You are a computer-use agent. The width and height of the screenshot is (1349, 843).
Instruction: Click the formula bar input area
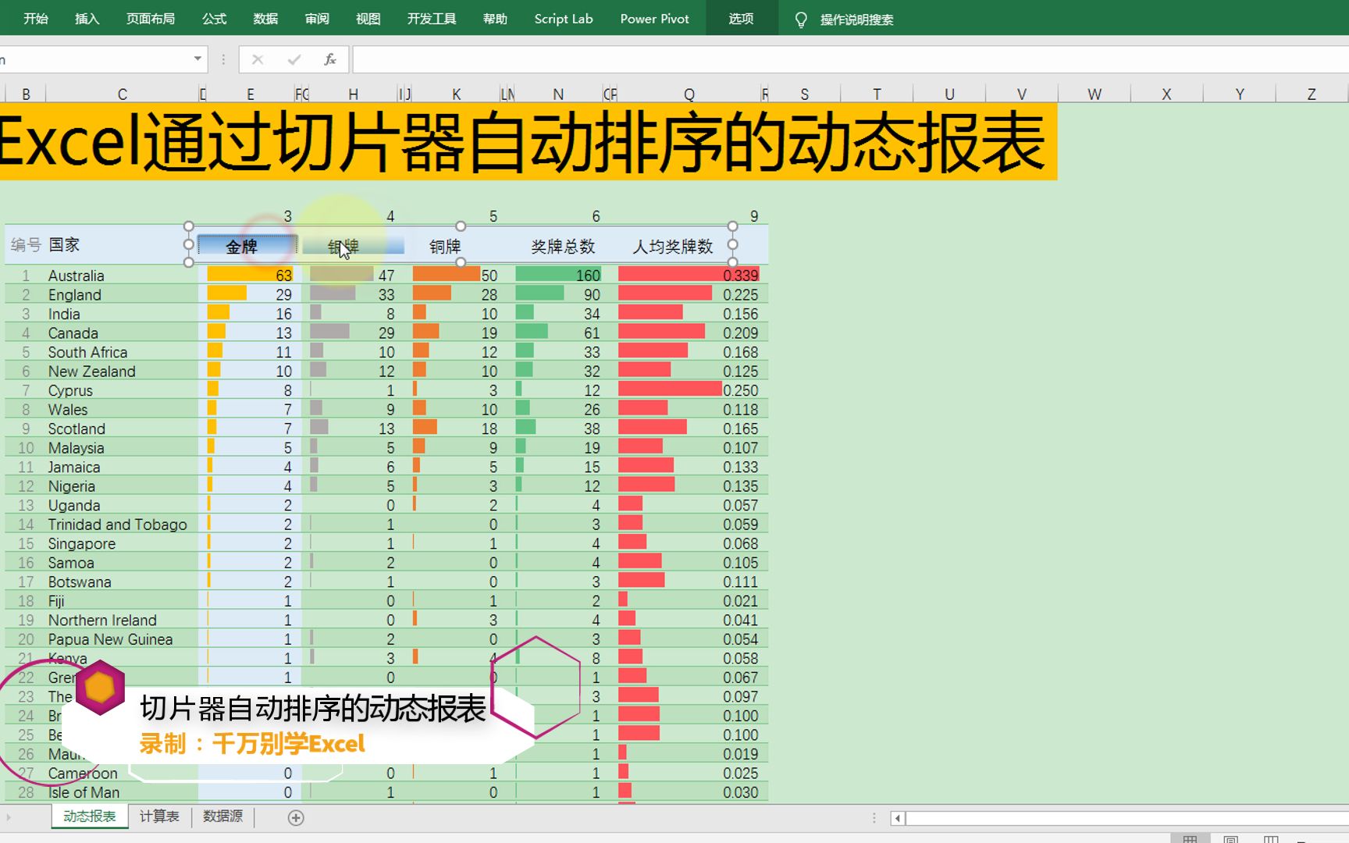point(850,59)
